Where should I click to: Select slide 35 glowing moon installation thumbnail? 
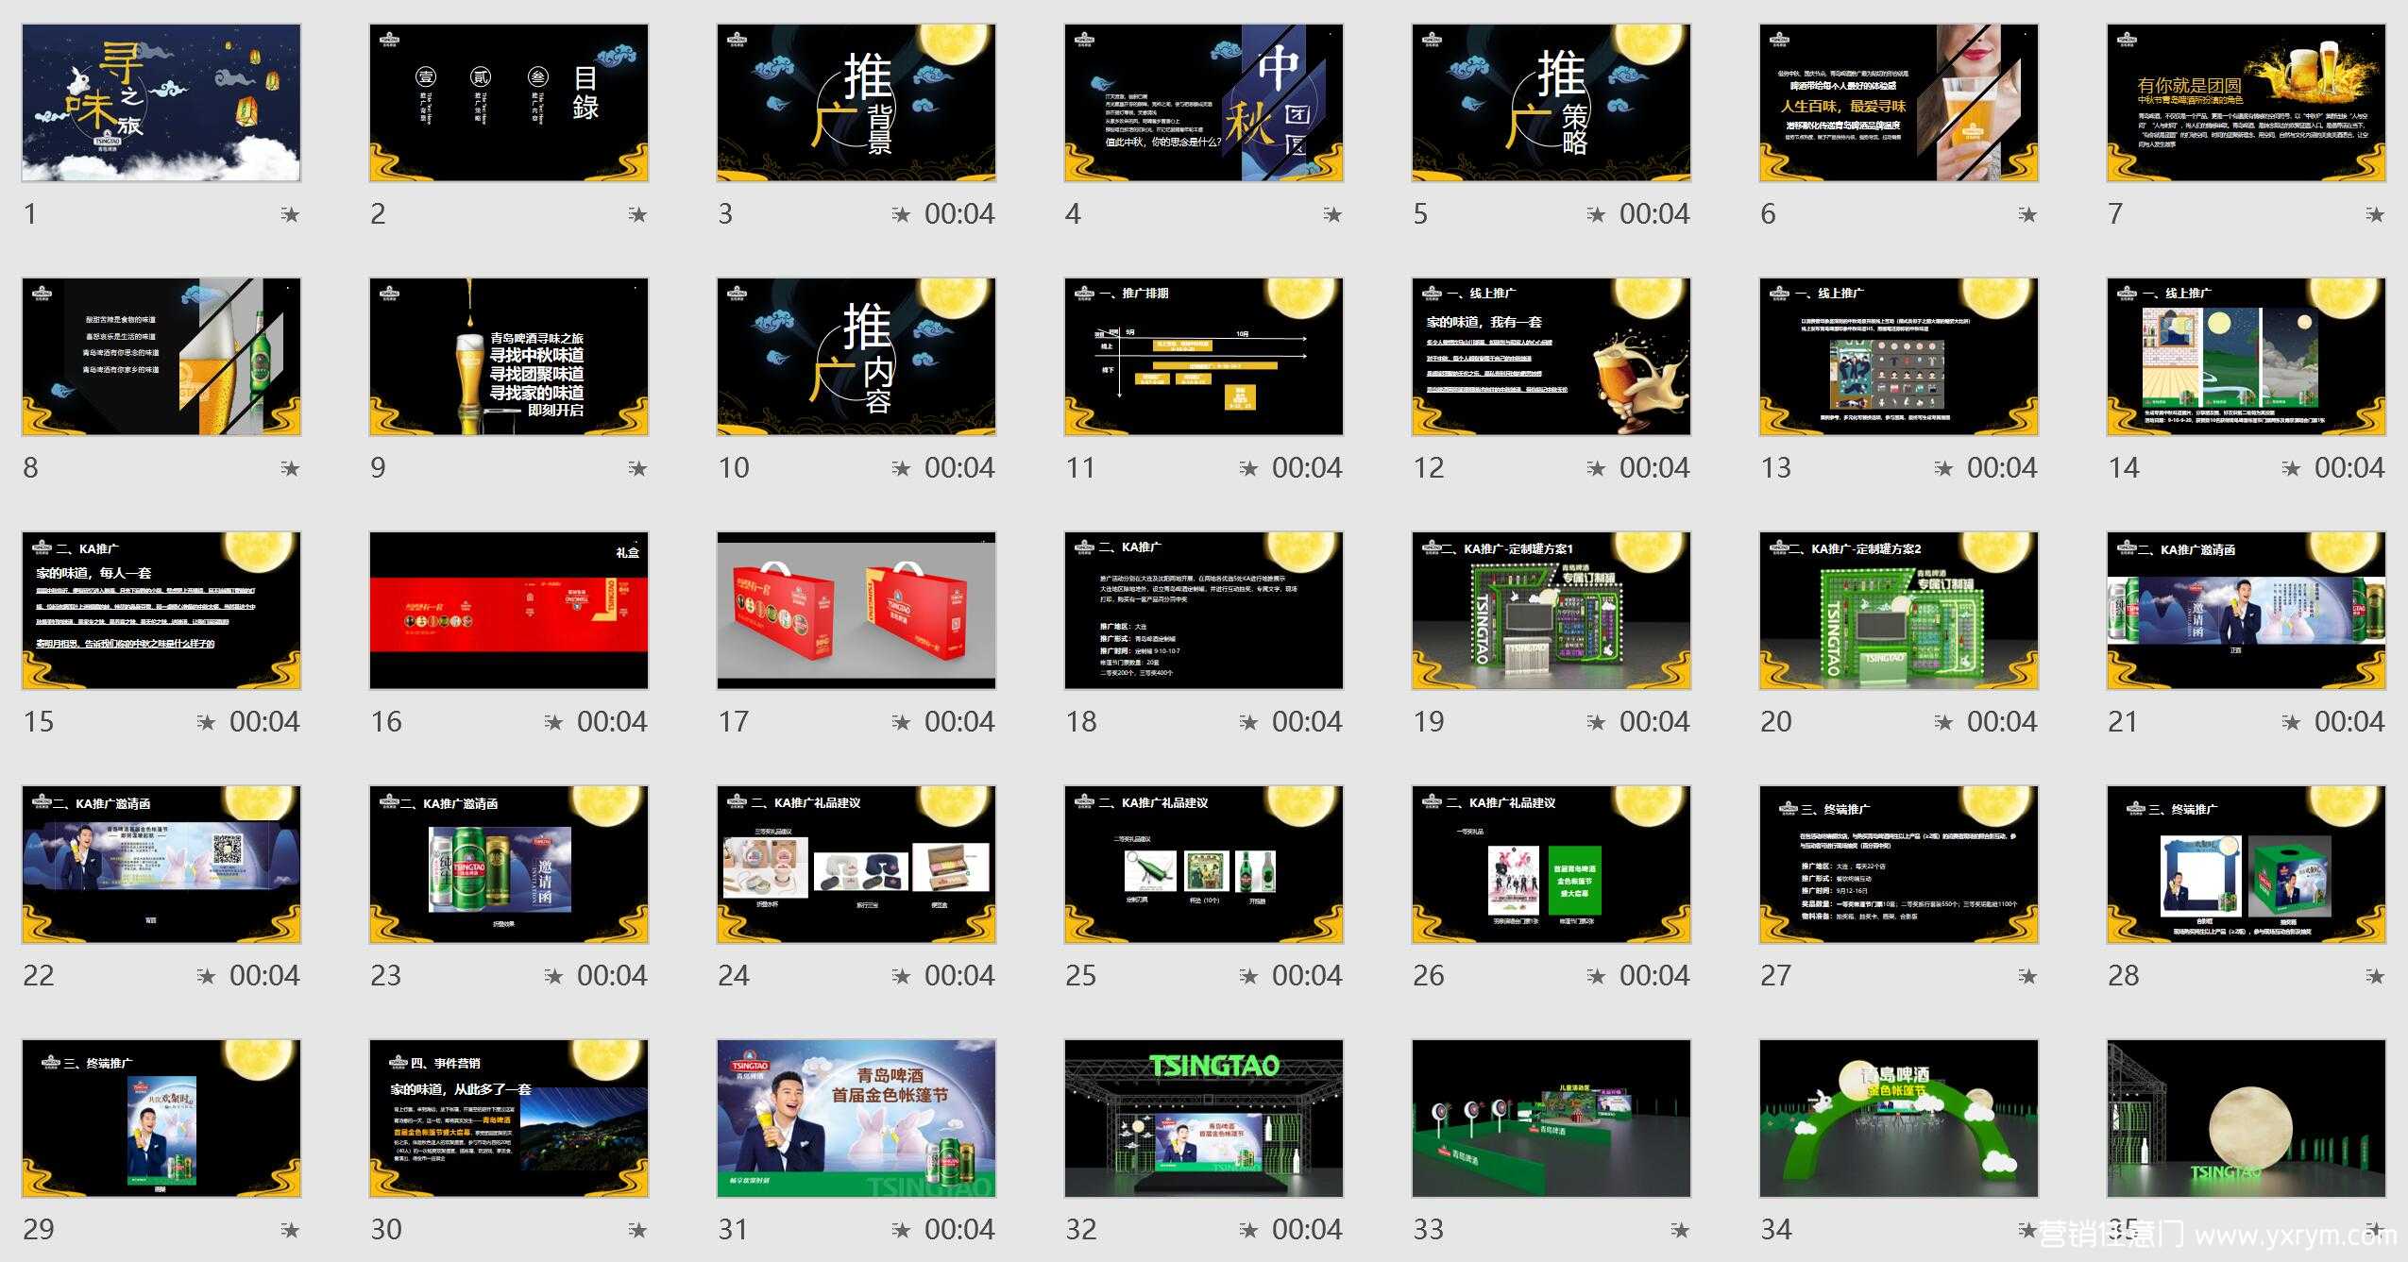(2247, 1119)
